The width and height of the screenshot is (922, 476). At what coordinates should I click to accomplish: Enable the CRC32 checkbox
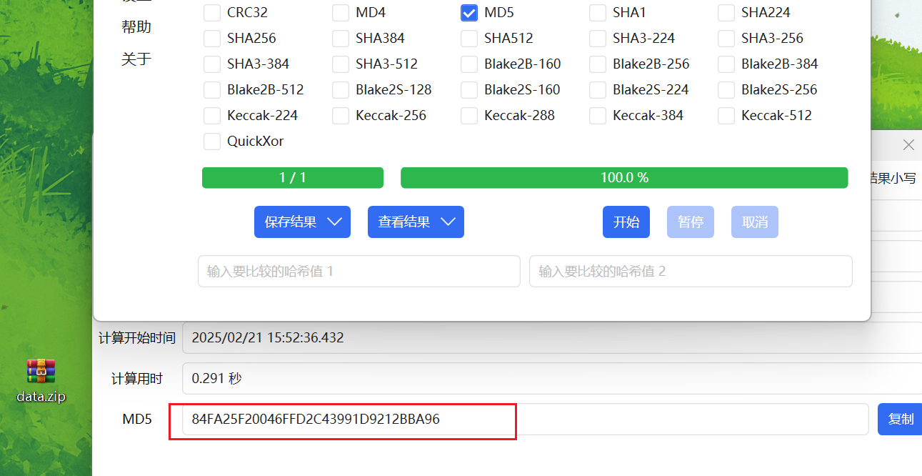point(212,13)
